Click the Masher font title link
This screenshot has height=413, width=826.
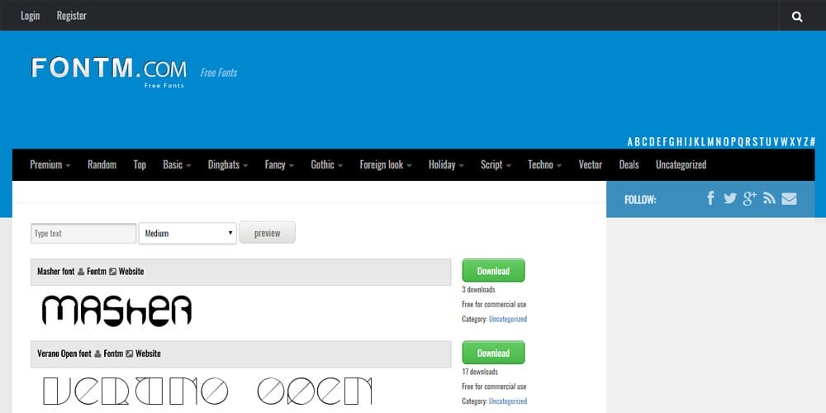tap(56, 272)
